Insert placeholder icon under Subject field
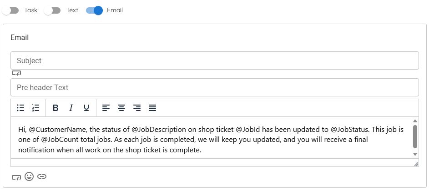 pyautogui.click(x=16, y=73)
